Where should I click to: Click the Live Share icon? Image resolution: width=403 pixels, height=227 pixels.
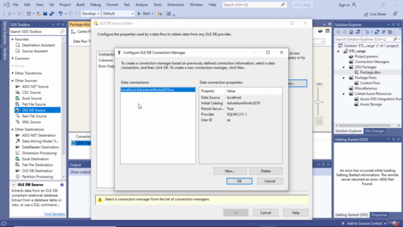(366, 14)
